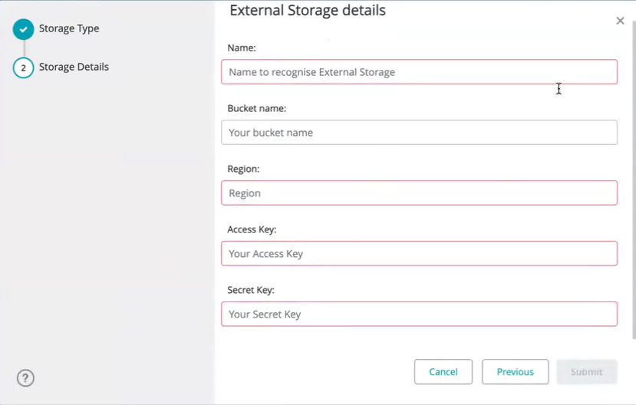Click the "Access Key:" label
Image resolution: width=636 pixels, height=405 pixels.
(x=252, y=229)
